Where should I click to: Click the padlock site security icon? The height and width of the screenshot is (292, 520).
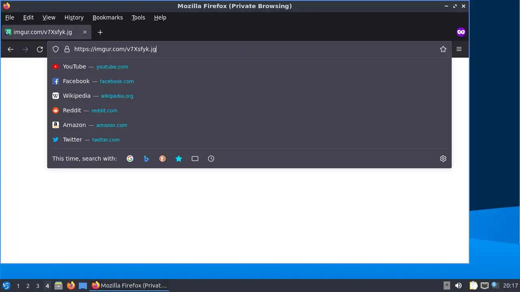(67, 49)
